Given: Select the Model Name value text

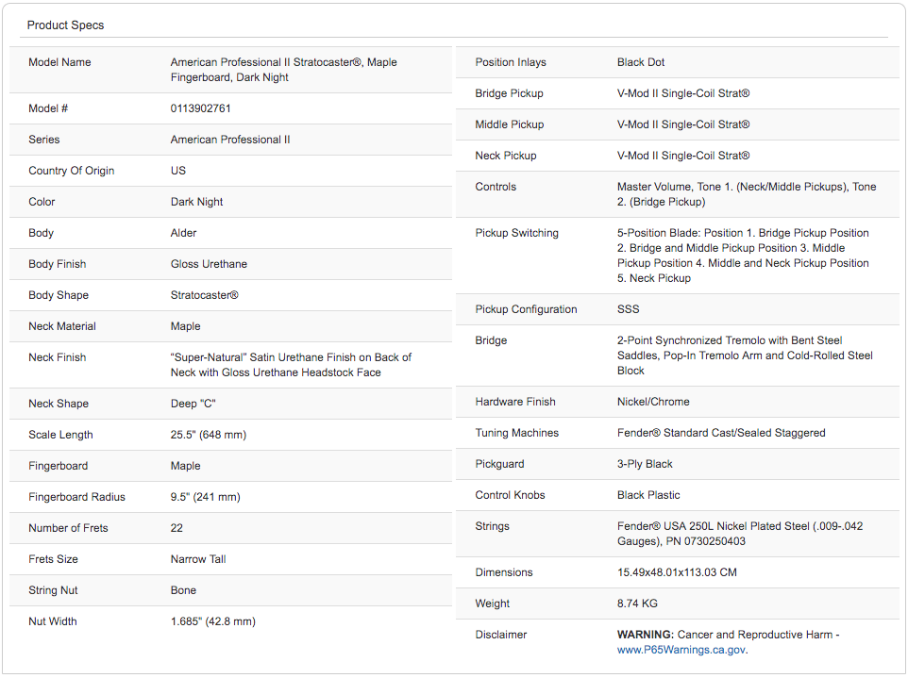Looking at the screenshot, I should pyautogui.click(x=283, y=70).
